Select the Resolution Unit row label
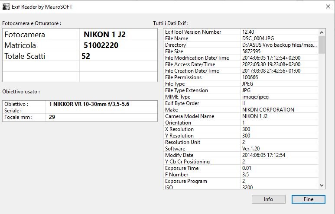 [182, 142]
